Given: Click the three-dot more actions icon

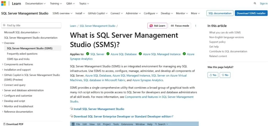Looking at the screenshot, I should 196,26.
